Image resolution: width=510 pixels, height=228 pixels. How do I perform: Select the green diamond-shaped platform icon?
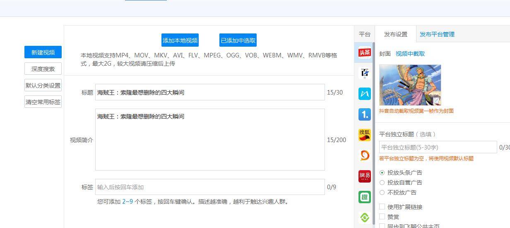point(364,217)
